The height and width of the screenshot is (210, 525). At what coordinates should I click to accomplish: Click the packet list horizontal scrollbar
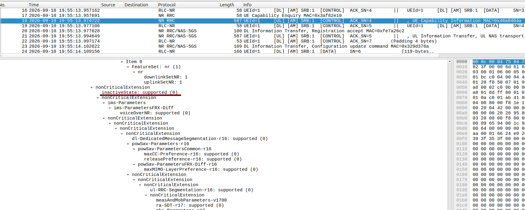pos(221,56)
